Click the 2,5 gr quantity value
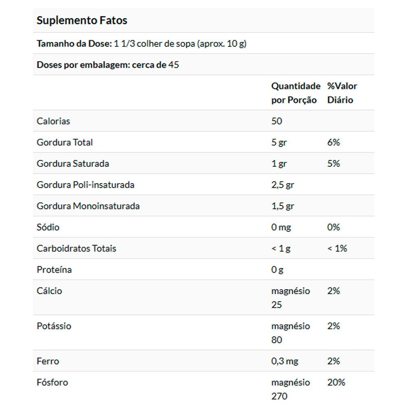 (282, 185)
